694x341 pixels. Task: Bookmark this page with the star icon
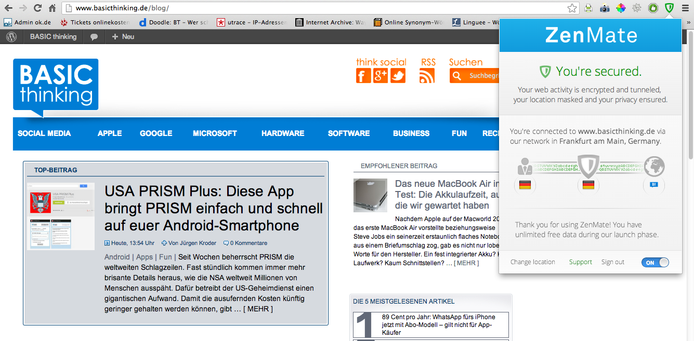tap(572, 8)
